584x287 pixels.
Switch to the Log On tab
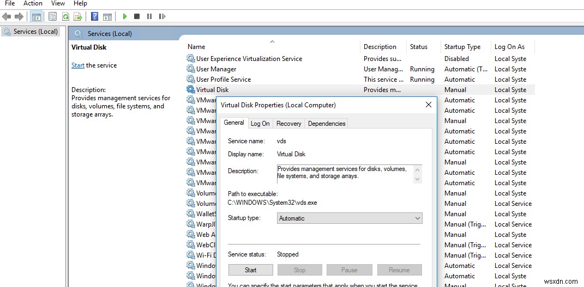260,124
